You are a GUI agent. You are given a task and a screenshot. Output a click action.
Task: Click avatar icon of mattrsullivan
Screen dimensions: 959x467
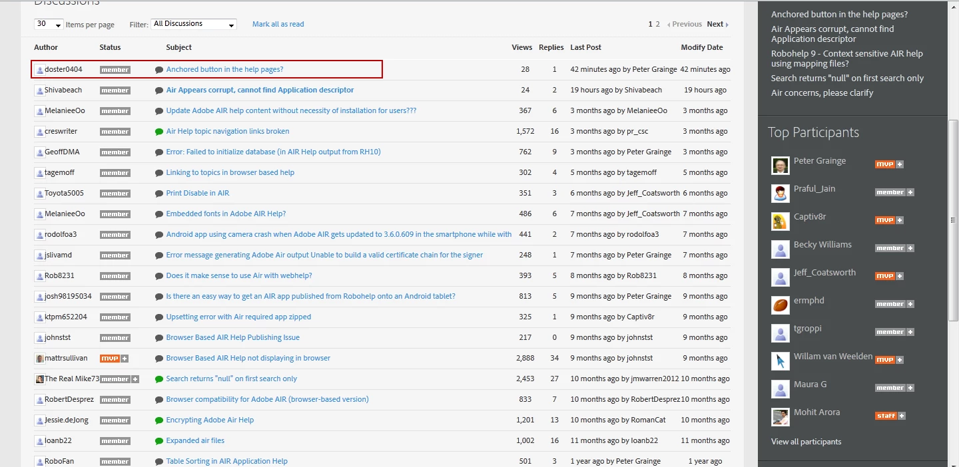tap(39, 359)
